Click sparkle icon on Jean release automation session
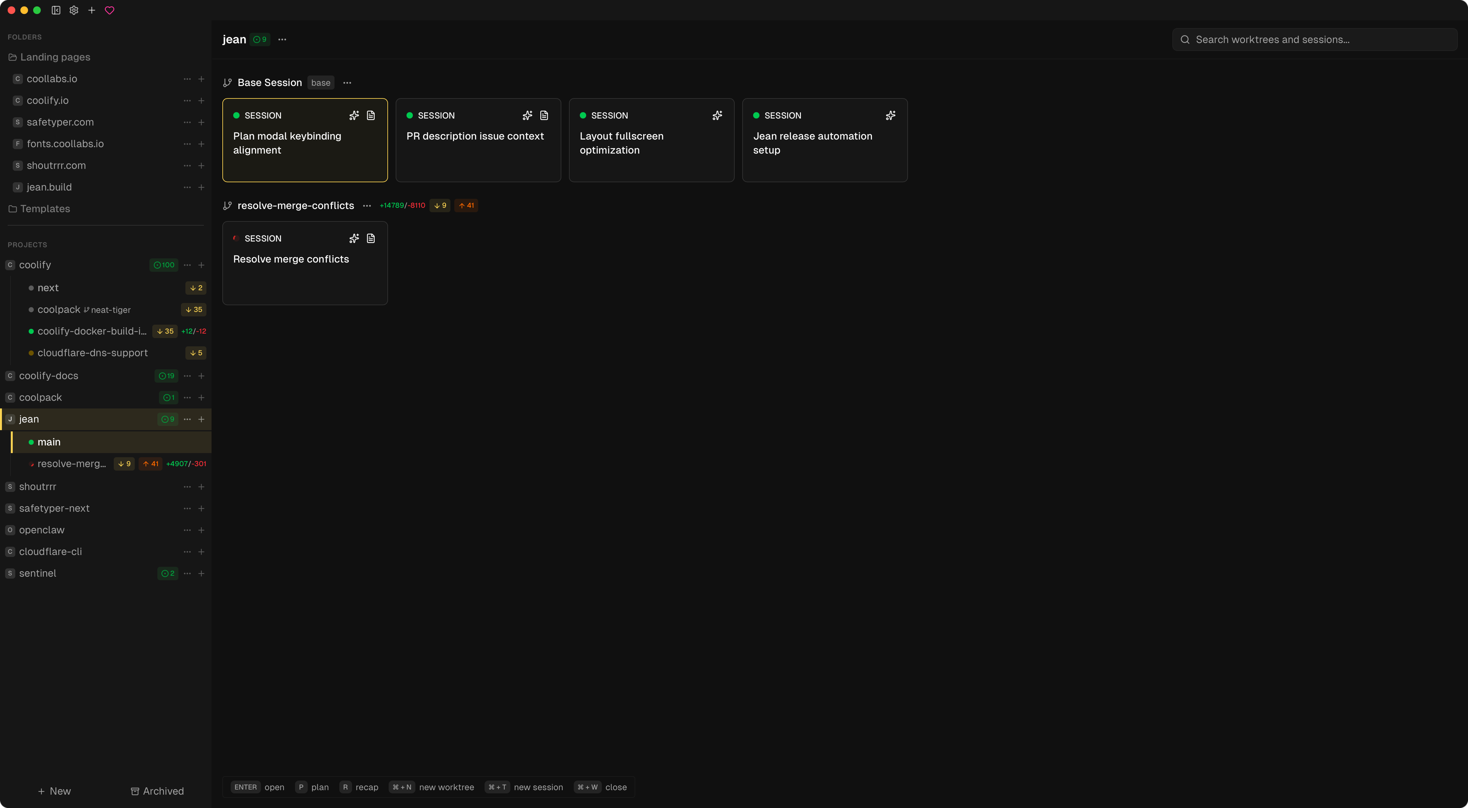This screenshot has height=808, width=1468. tap(891, 116)
